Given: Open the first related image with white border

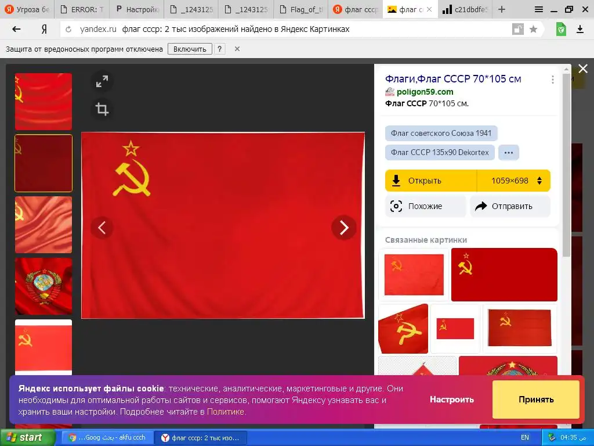Looking at the screenshot, I should click(x=414, y=275).
